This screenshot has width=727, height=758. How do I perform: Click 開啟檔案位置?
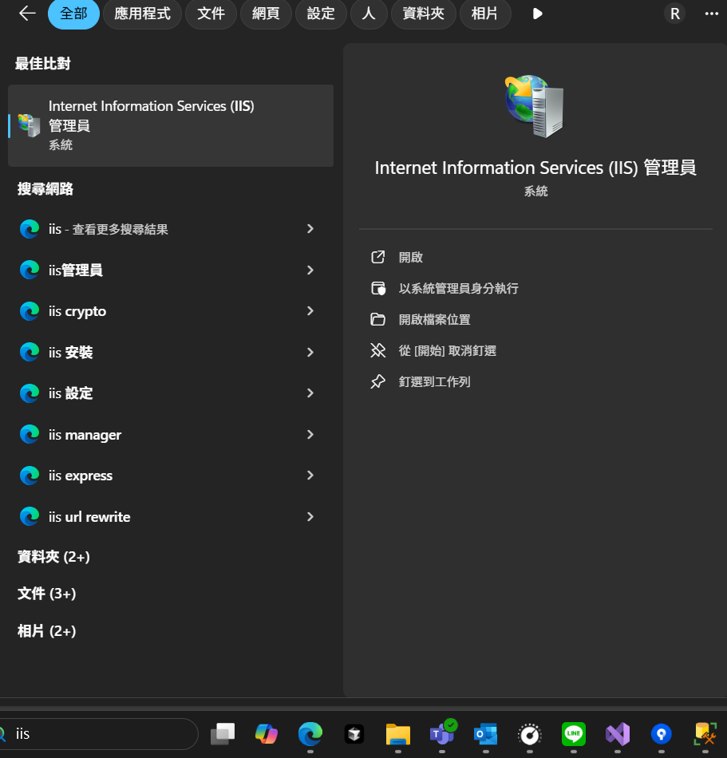[434, 319]
